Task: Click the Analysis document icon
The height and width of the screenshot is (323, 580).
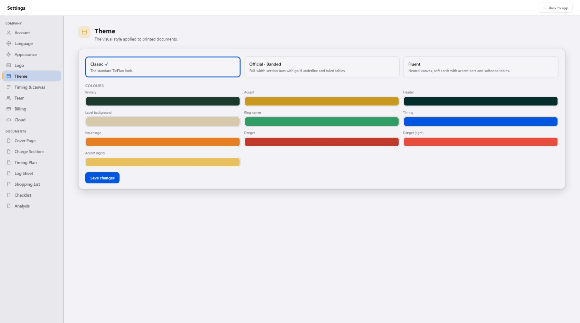Action: click(9, 206)
